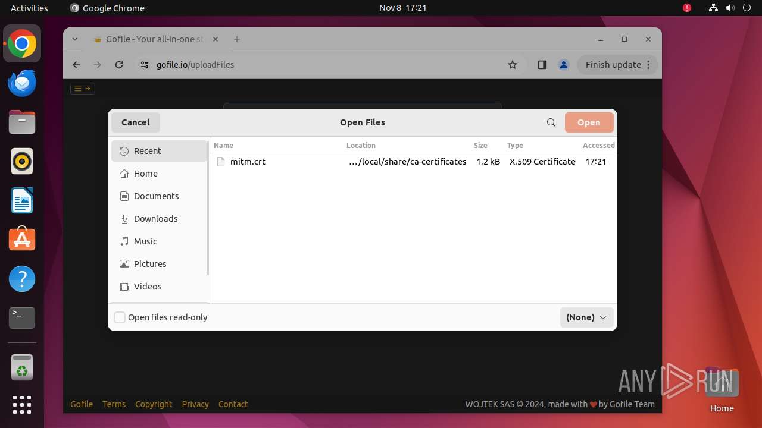Select Videos folder in the sidebar

click(x=159, y=287)
